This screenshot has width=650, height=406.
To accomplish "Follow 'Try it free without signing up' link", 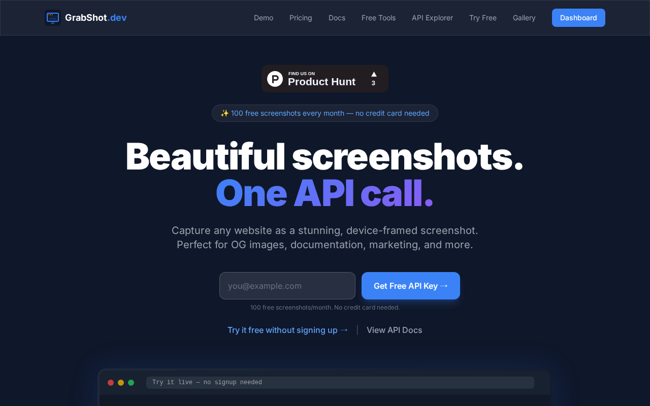I will pos(288,330).
